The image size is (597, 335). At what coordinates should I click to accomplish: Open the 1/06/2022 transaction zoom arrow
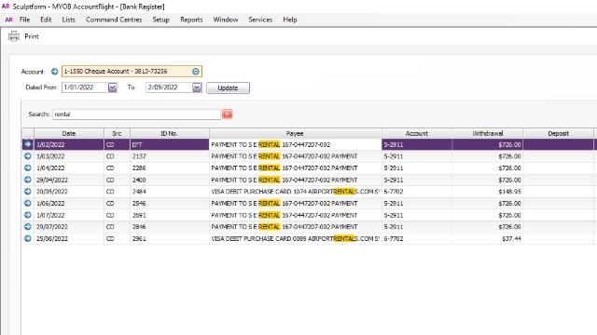click(28, 203)
